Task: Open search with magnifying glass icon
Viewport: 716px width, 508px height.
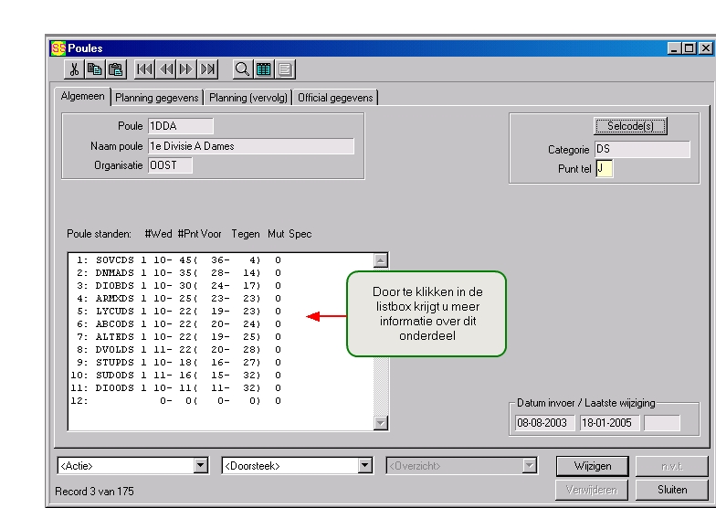Action: tap(241, 68)
